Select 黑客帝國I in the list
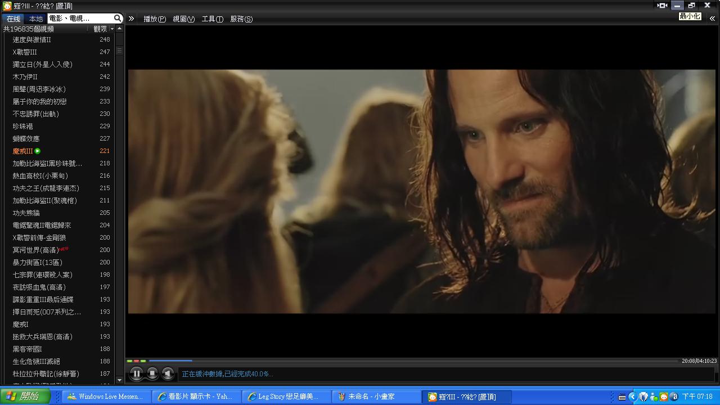720x405 pixels. point(28,349)
